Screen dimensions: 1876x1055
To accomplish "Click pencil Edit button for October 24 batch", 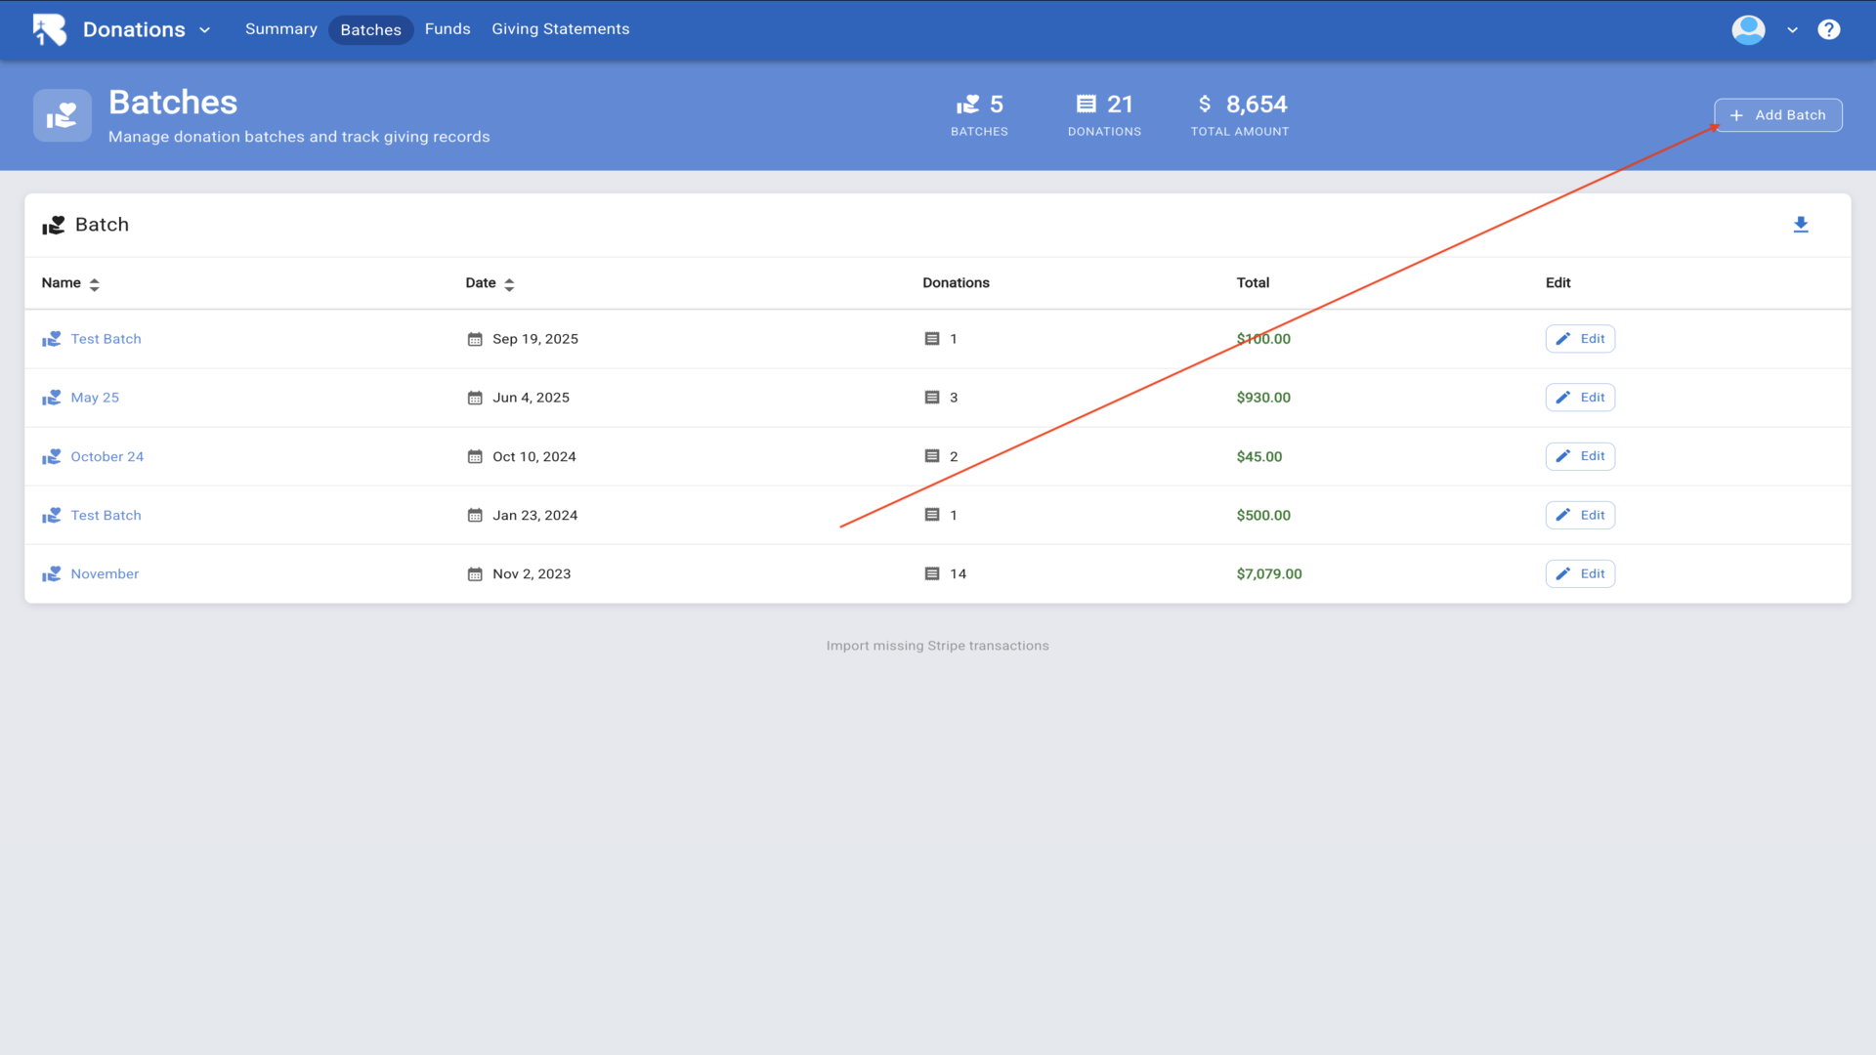I will 1580,456.
